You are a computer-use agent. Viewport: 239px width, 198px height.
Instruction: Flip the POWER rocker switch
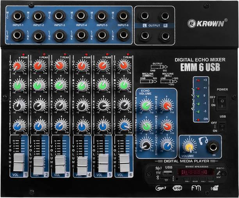pos(222,103)
